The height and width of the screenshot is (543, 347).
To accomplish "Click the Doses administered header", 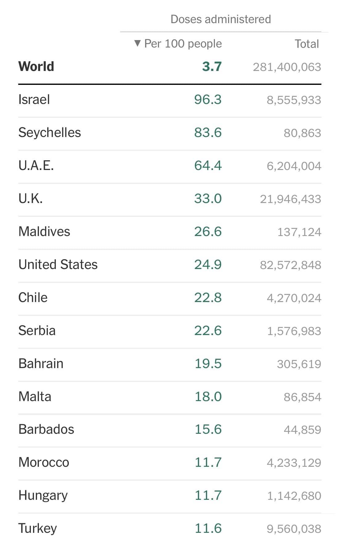I will coord(220,19).
